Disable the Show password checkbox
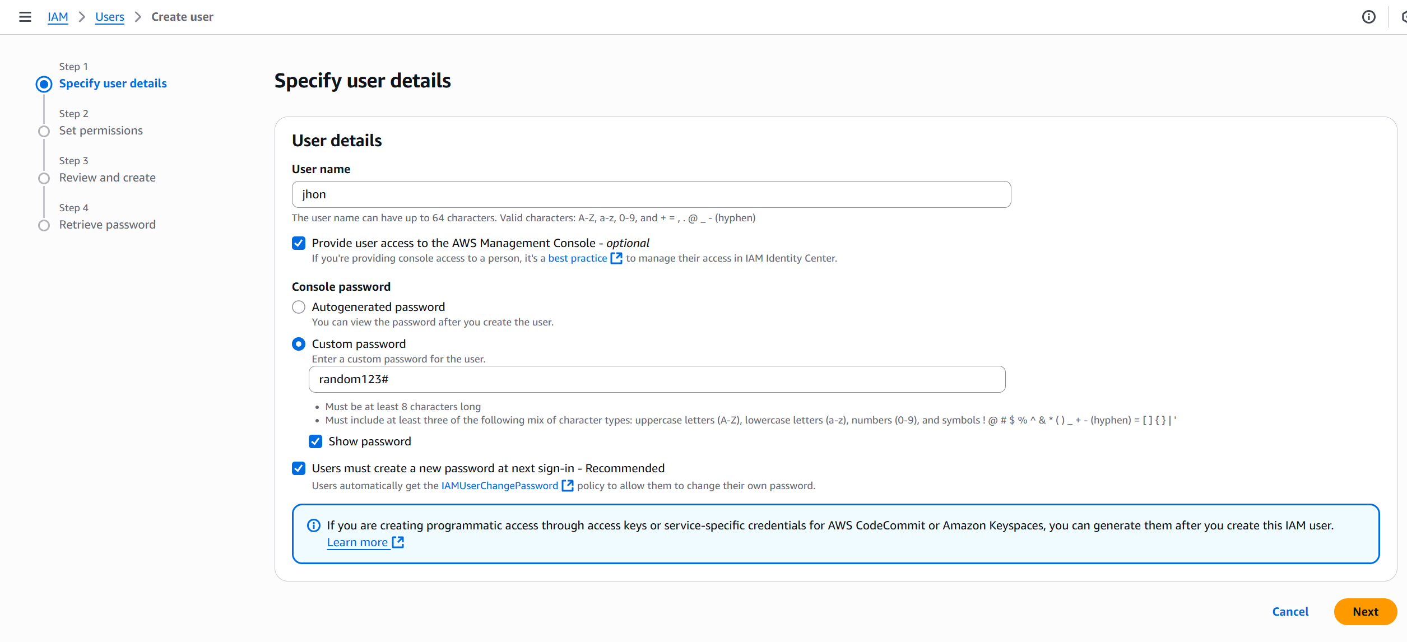The image size is (1407, 642). (x=315, y=441)
